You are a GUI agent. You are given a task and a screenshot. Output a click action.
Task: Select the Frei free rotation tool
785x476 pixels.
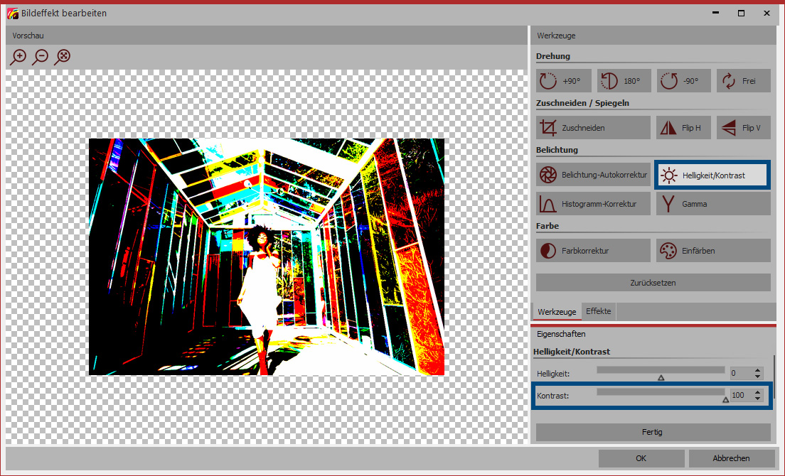point(743,81)
